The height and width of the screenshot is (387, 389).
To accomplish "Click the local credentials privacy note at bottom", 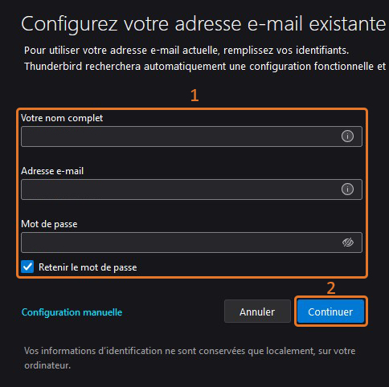I will tap(190, 358).
